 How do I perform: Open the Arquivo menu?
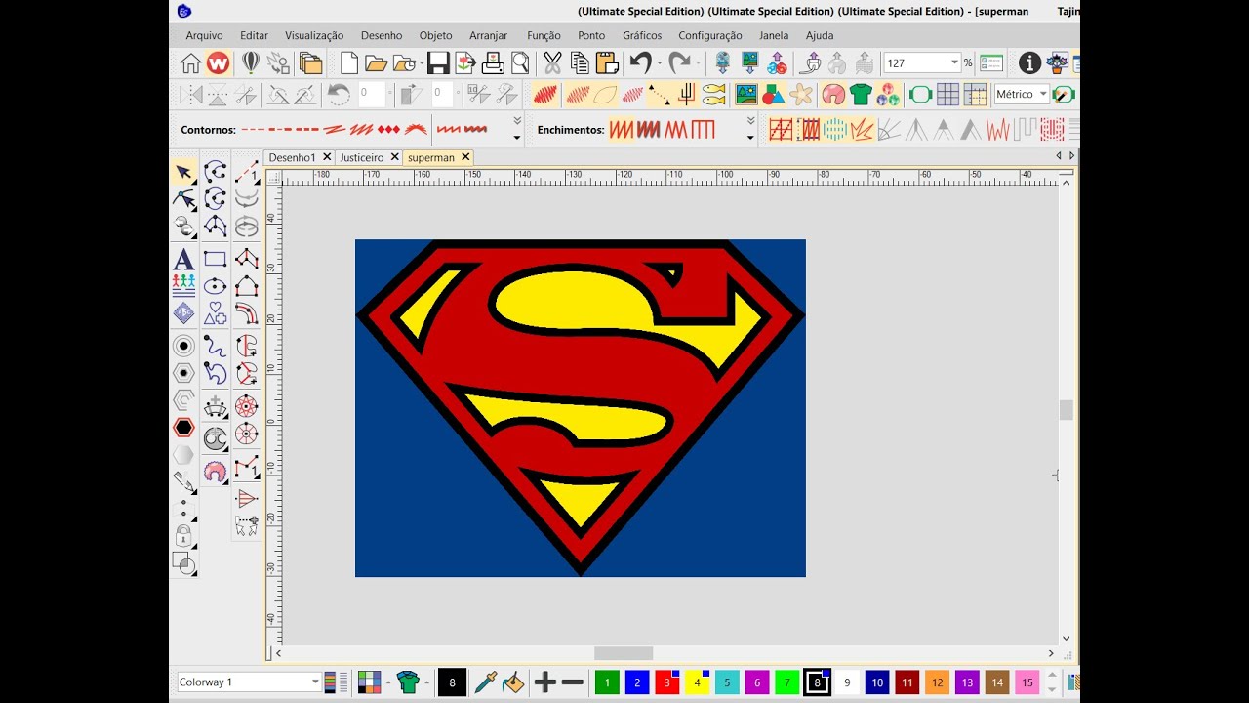point(204,35)
